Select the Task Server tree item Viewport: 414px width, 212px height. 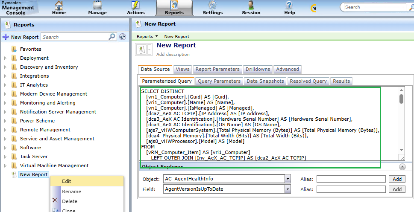tap(34, 157)
